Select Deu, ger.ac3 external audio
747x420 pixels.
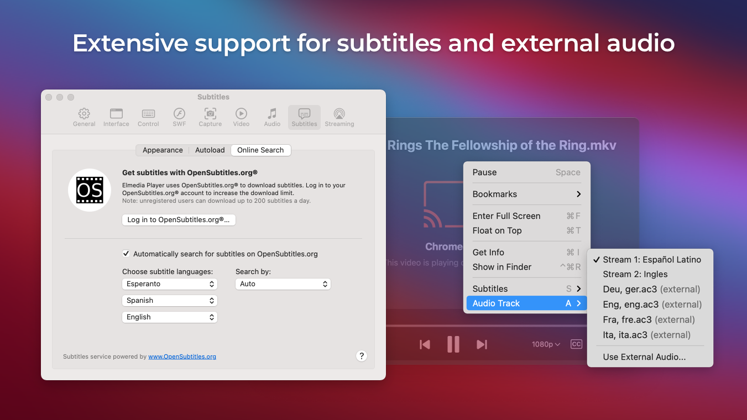[650, 290]
